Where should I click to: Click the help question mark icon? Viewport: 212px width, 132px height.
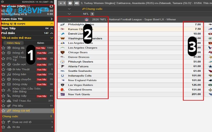pyautogui.click(x=70, y=3)
